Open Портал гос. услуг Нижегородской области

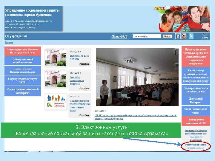(23, 70)
